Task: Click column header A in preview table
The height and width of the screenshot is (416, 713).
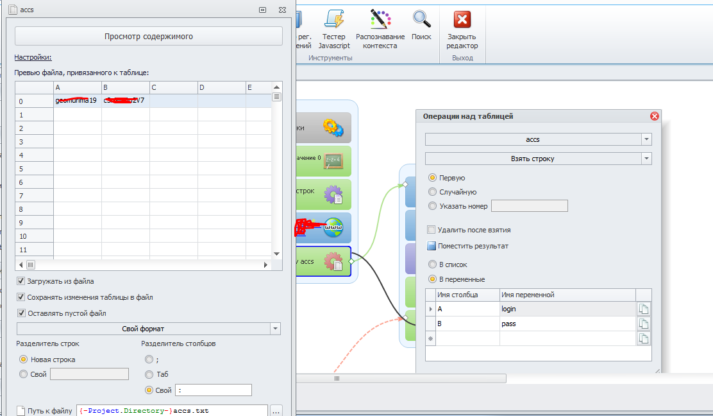Action: [78, 87]
